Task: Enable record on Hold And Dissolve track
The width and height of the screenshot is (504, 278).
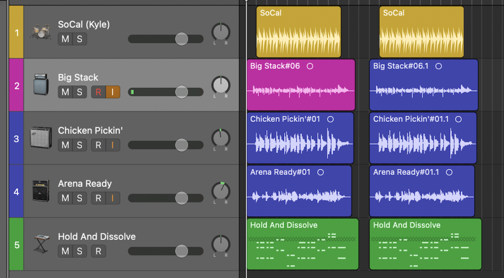Action: click(x=98, y=251)
